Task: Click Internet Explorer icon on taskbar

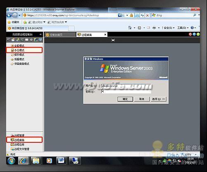Action: tap(23, 161)
